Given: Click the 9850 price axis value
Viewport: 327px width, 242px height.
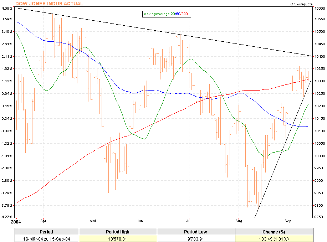Looking at the screenshot, I should click(319, 193).
